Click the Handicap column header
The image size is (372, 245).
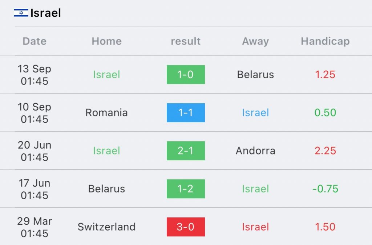coord(325,41)
